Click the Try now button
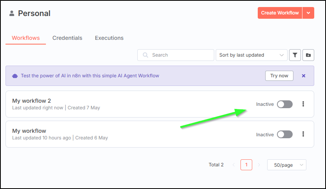 pos(279,76)
